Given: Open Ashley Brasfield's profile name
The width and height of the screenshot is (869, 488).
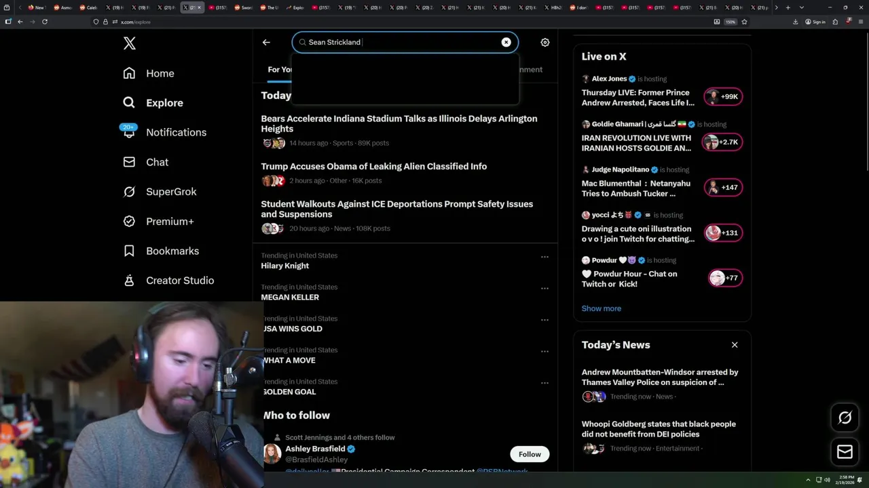Looking at the screenshot, I should [x=315, y=449].
